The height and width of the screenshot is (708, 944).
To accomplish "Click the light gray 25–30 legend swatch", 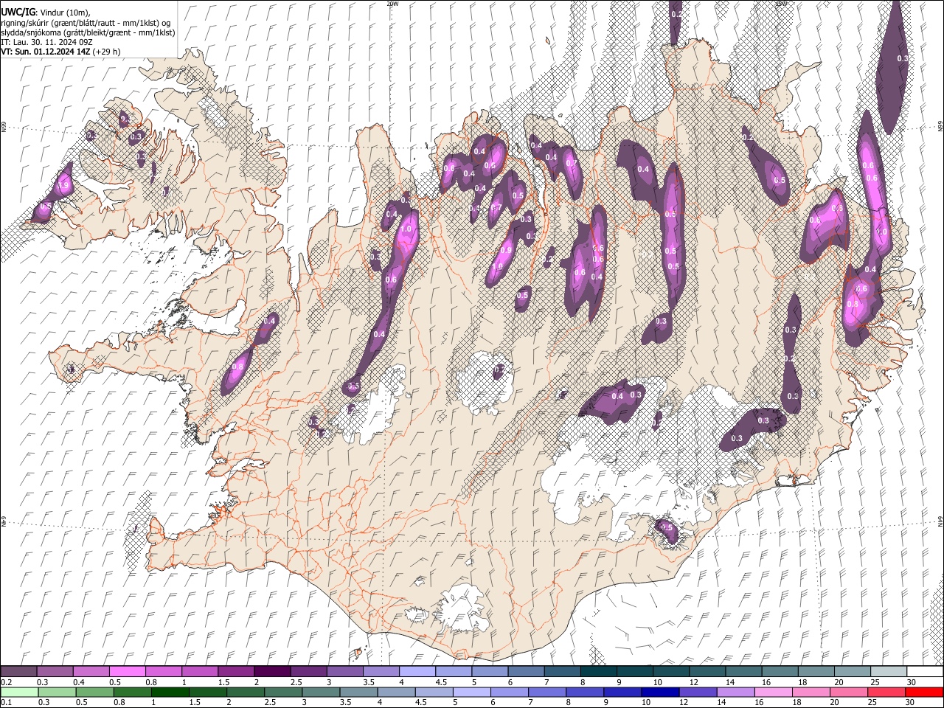I will coord(887,672).
